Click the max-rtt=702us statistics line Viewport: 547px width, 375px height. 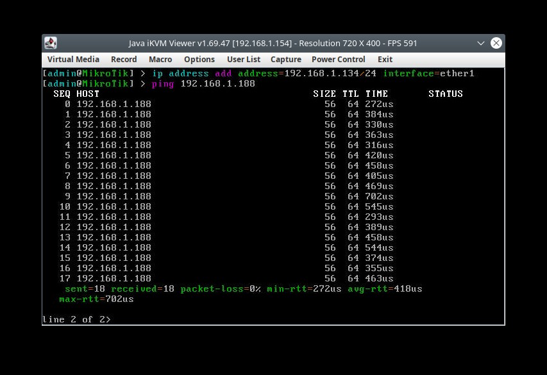pyautogui.click(x=96, y=299)
